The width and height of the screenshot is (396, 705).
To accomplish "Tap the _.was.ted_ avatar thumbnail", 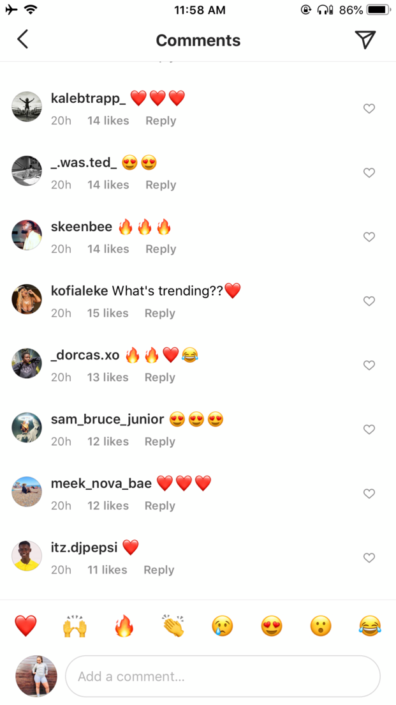I will 27,171.
